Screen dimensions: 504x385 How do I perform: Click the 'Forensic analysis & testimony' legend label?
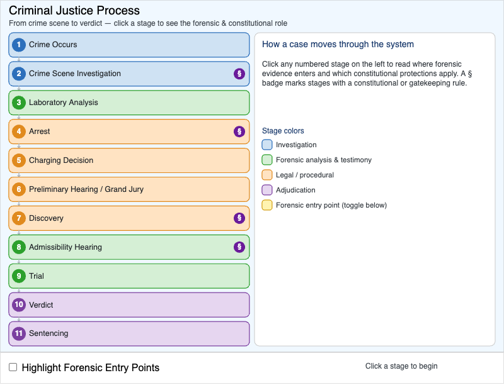pos(324,160)
